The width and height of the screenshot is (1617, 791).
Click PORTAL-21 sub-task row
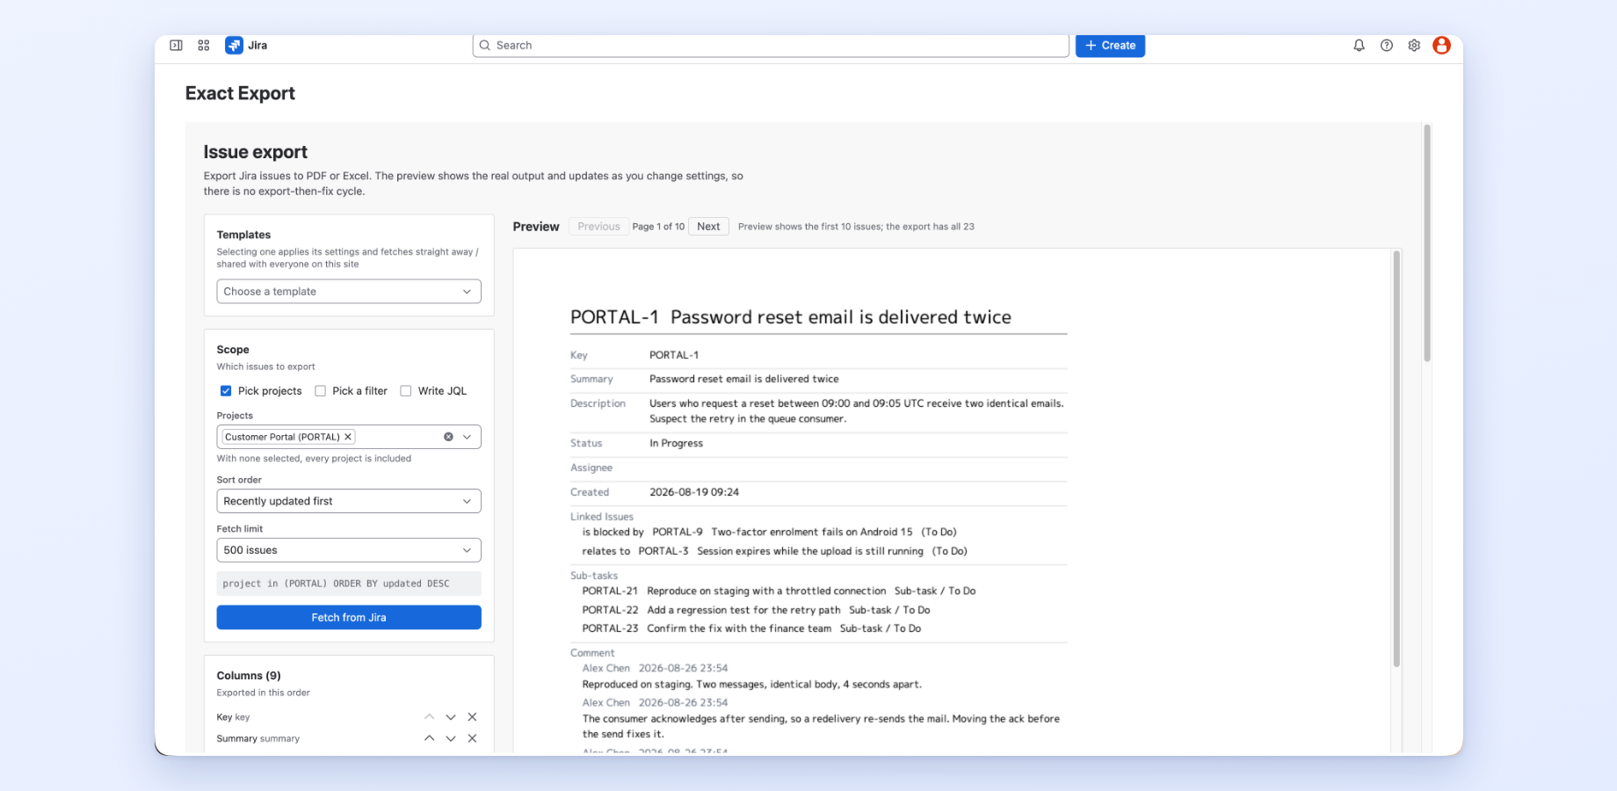(779, 591)
